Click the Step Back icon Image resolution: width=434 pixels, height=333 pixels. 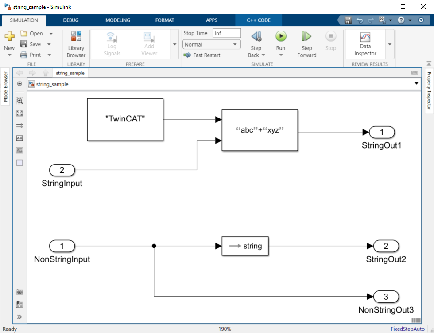(256, 36)
